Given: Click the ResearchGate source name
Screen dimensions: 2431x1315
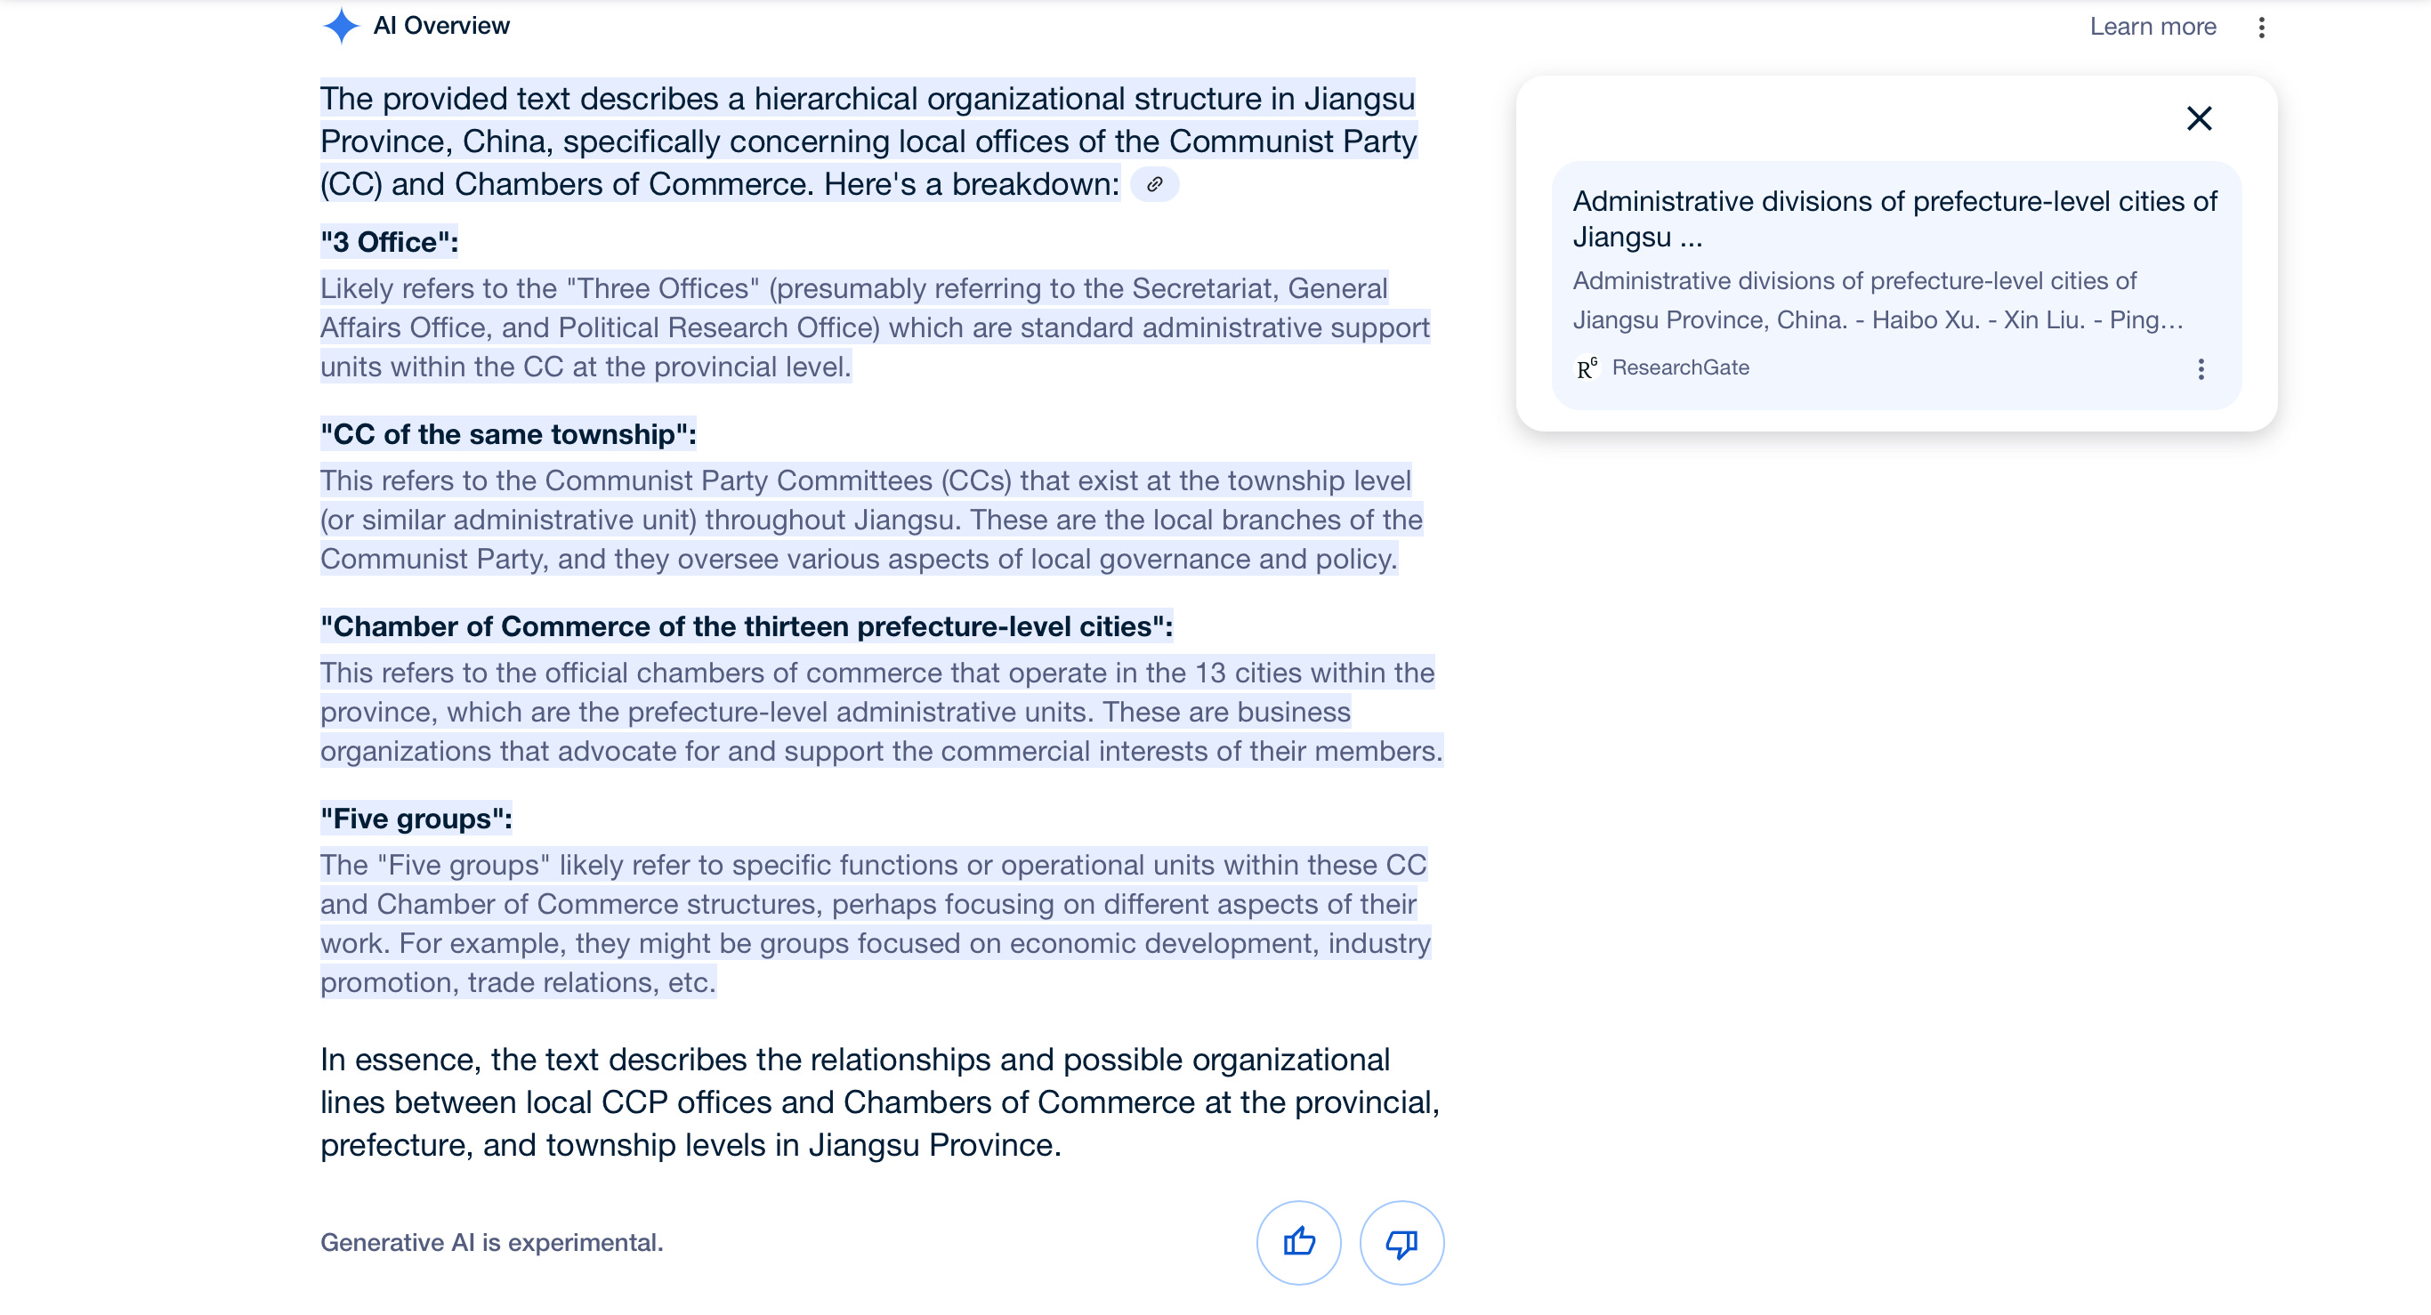Looking at the screenshot, I should tap(1680, 367).
